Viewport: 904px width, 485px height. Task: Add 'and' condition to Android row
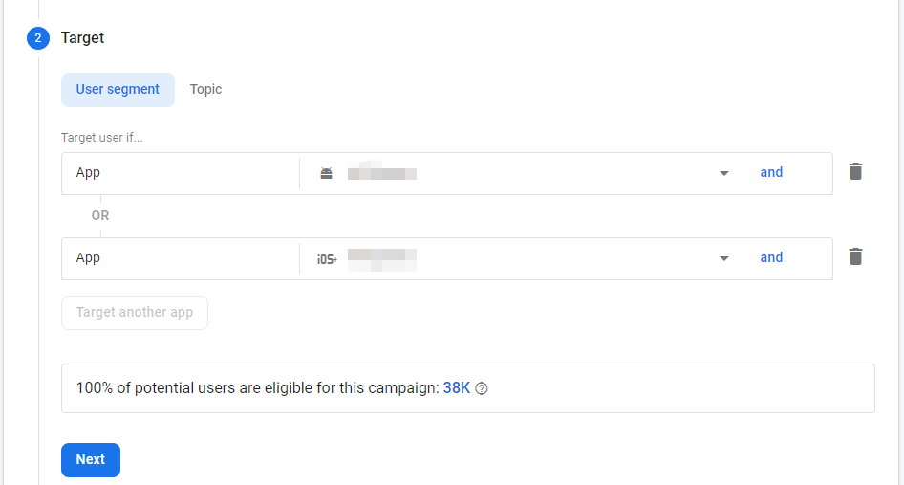pyautogui.click(x=771, y=173)
